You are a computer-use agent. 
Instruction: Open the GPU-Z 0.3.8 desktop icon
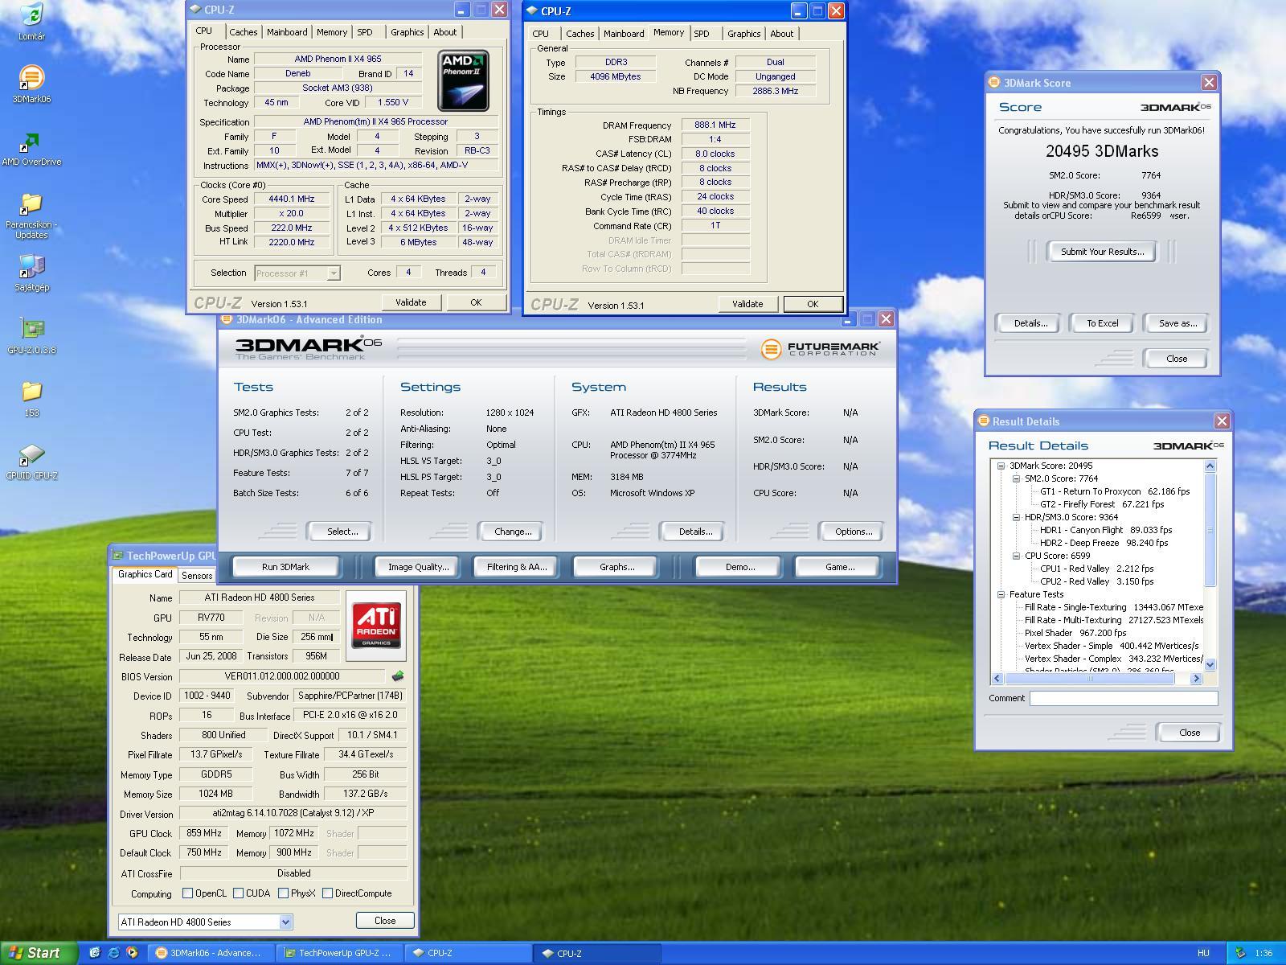[31, 329]
